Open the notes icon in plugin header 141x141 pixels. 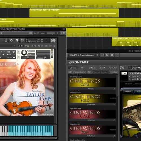102,55
